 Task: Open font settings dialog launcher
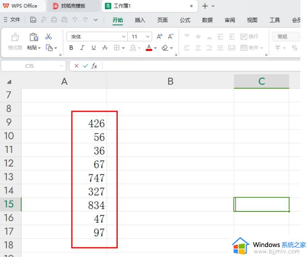click(x=176, y=54)
